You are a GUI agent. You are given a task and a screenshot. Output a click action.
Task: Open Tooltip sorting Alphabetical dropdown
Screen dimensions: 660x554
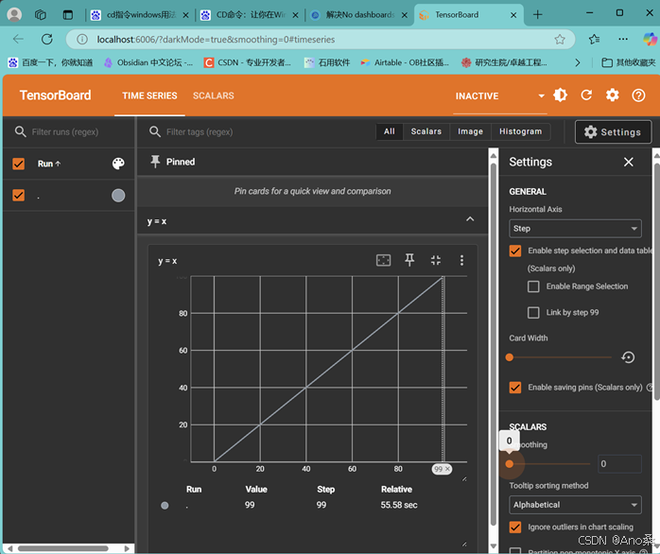(x=575, y=505)
